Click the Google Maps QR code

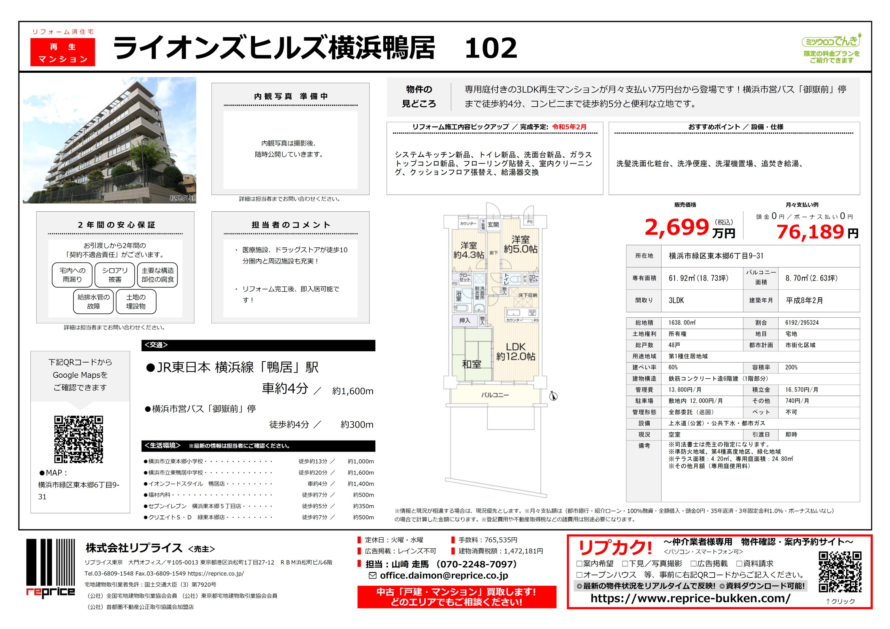[x=79, y=439]
